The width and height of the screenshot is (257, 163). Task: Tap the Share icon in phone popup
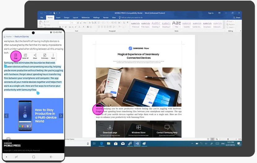(x=35, y=56)
